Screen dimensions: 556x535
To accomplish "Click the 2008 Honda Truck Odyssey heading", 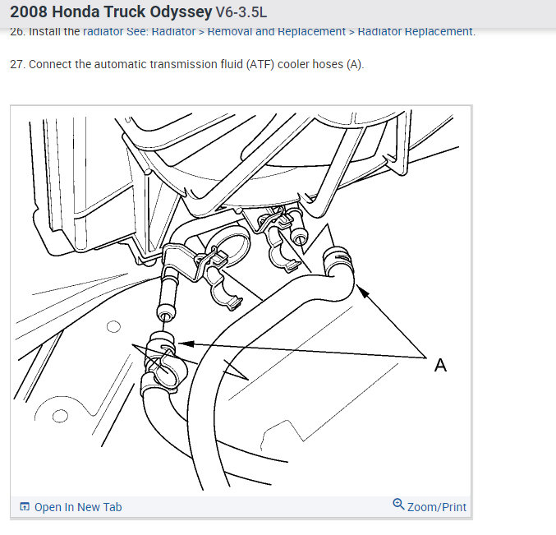I will (x=111, y=12).
